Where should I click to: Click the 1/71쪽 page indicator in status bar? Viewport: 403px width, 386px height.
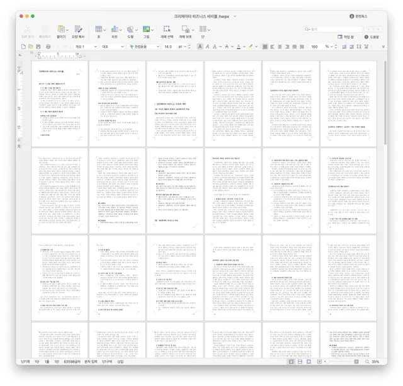click(x=25, y=361)
